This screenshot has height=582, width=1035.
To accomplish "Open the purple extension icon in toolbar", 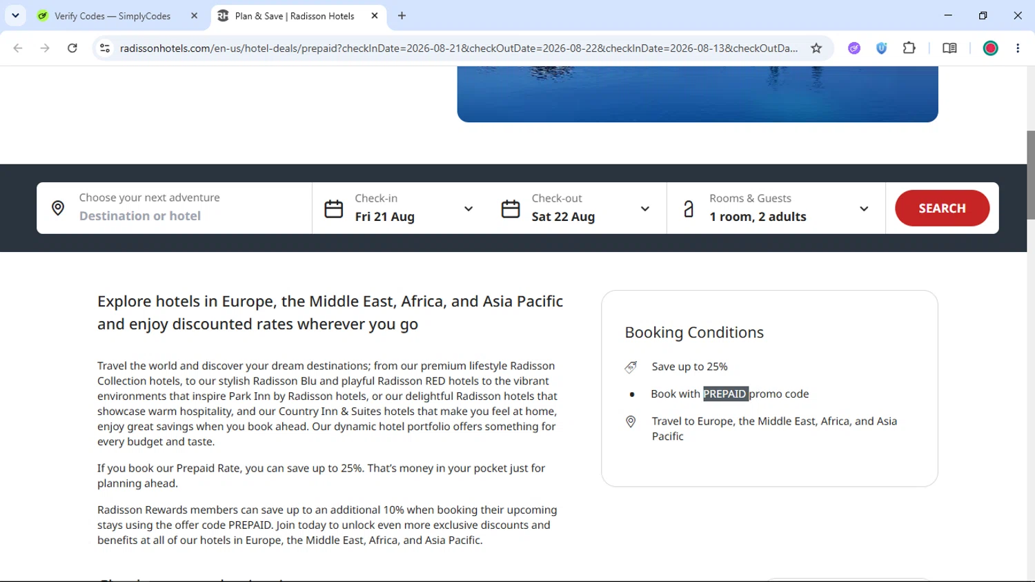I will point(854,48).
